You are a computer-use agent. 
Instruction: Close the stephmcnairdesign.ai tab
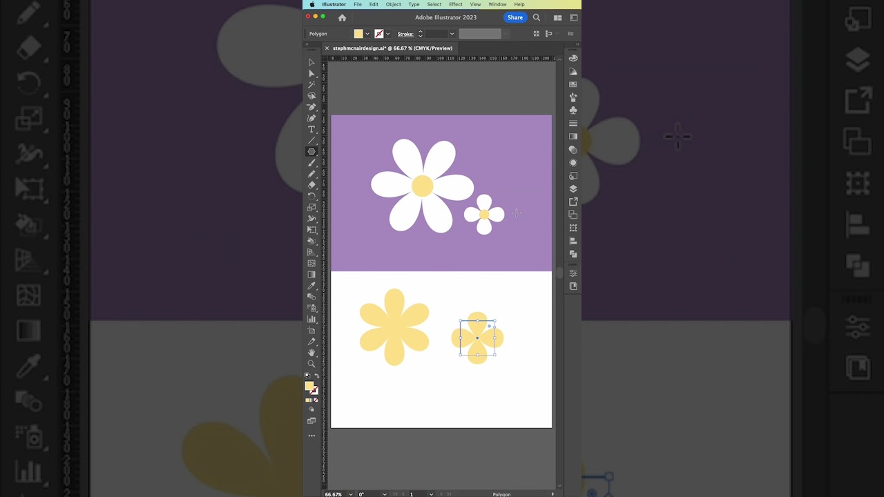pyautogui.click(x=327, y=48)
